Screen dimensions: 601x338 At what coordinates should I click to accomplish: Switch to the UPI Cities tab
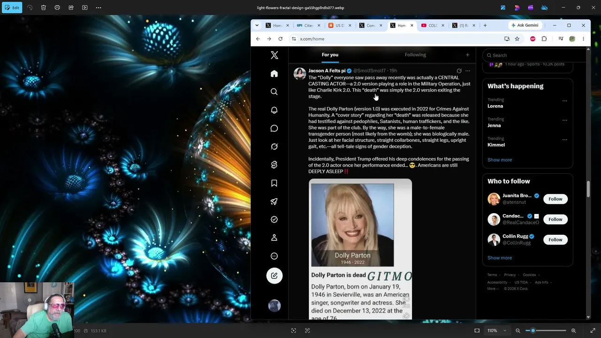click(308, 25)
